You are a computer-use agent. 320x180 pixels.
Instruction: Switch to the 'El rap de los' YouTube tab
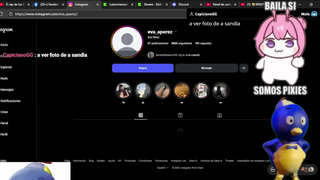pos(15,4)
